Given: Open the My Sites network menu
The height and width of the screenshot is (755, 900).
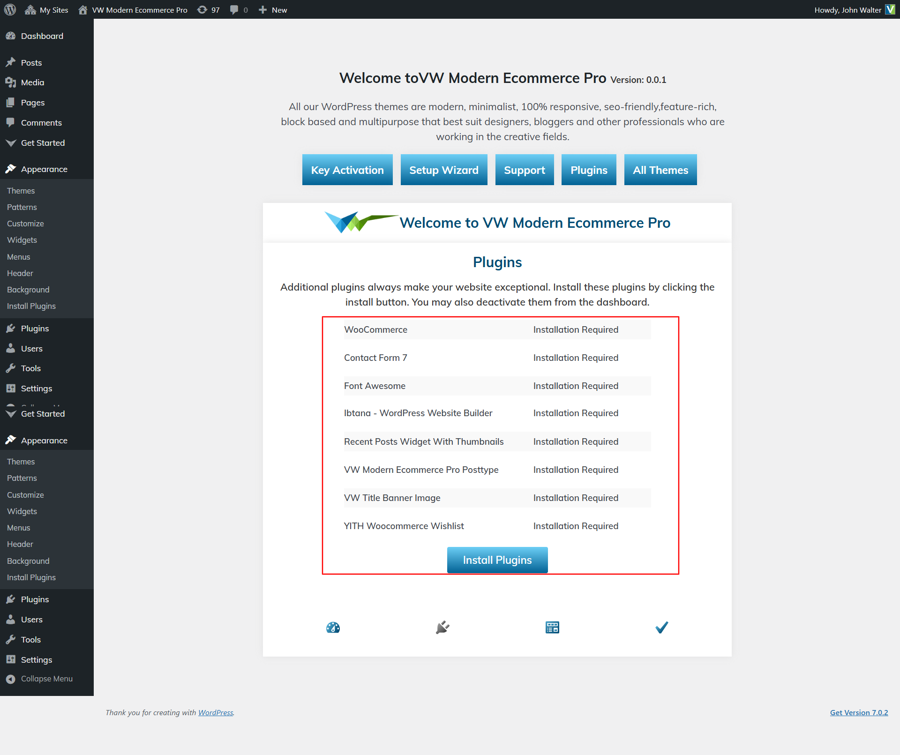Looking at the screenshot, I should 46,10.
